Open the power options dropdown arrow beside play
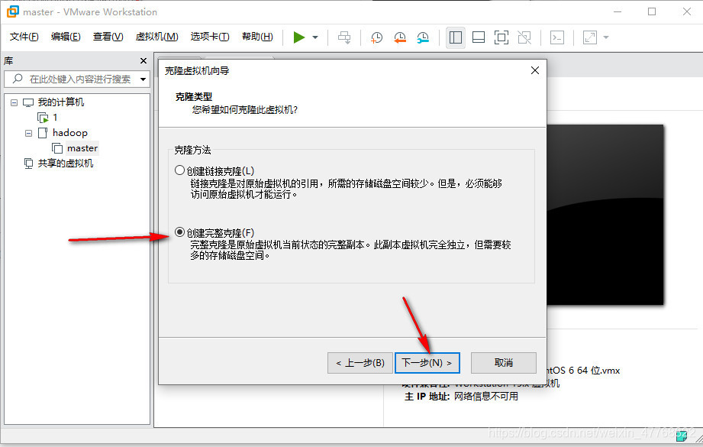 tap(315, 37)
